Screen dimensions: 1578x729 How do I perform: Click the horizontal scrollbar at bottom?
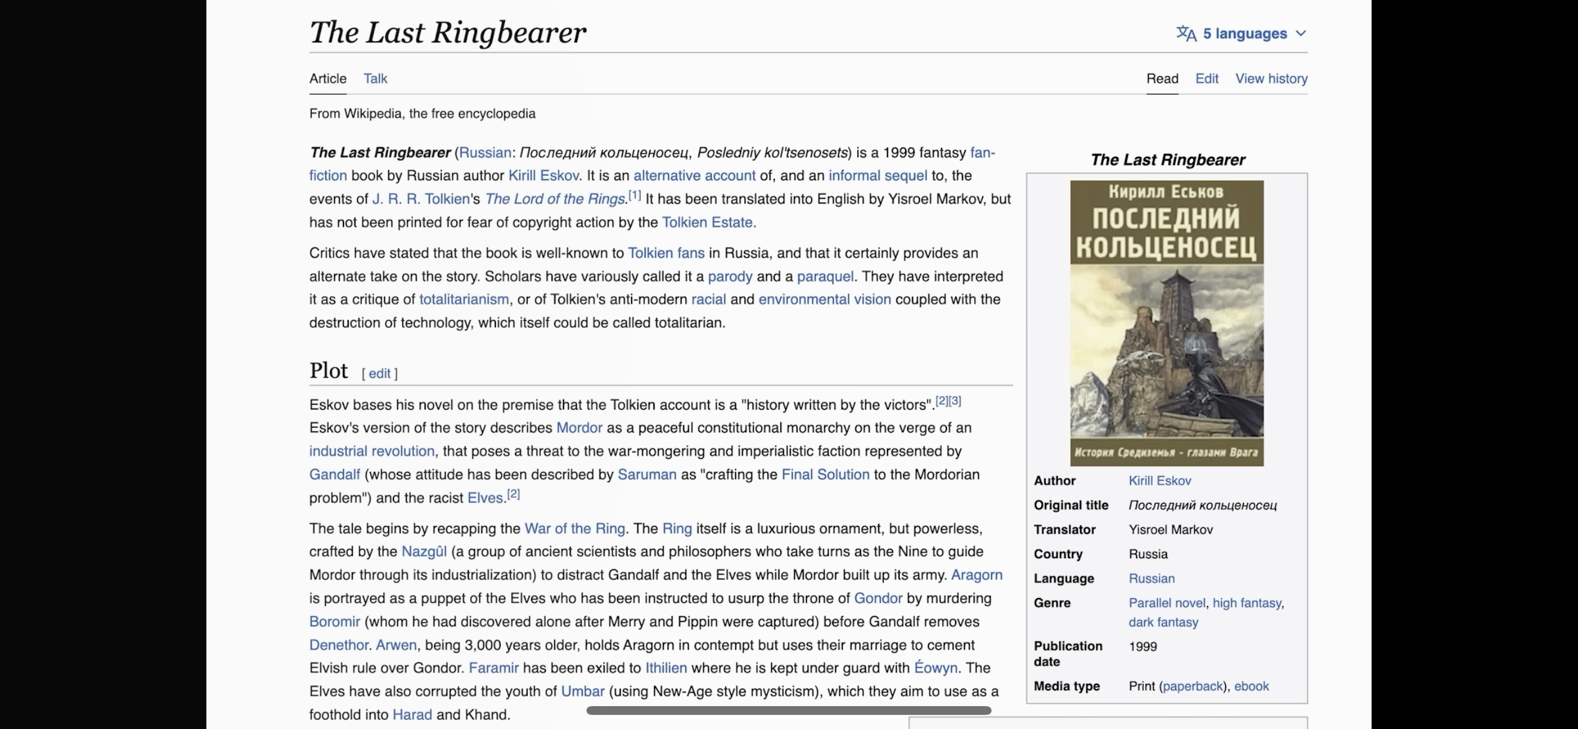pyautogui.click(x=788, y=711)
